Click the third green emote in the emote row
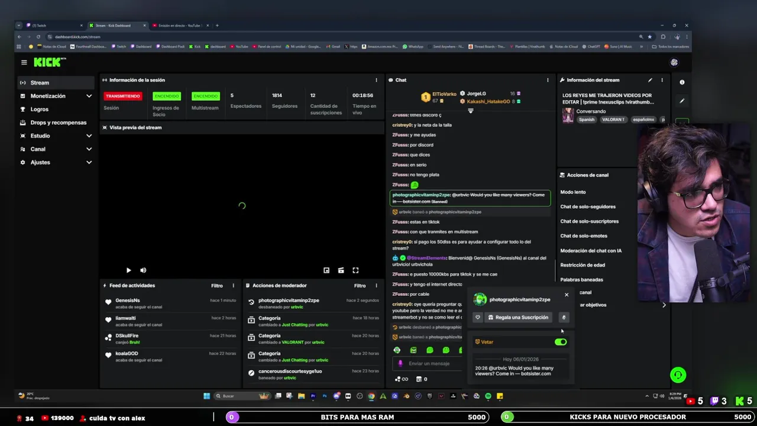 coord(430,350)
